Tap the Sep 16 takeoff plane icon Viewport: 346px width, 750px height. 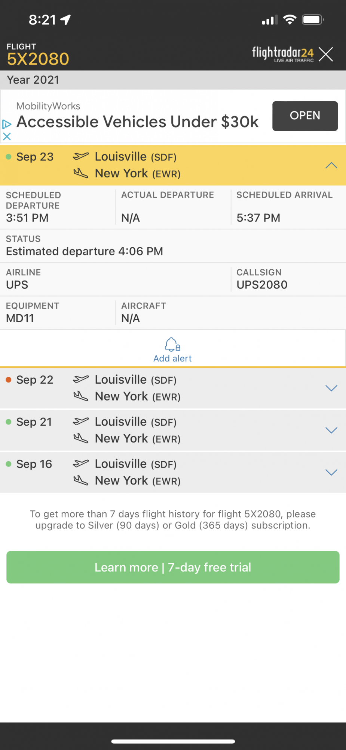pyautogui.click(x=80, y=464)
